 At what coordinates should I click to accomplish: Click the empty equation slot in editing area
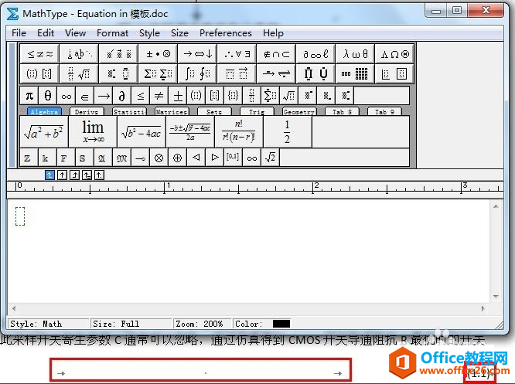click(x=20, y=216)
